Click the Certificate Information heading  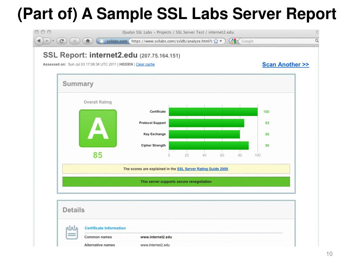105,228
